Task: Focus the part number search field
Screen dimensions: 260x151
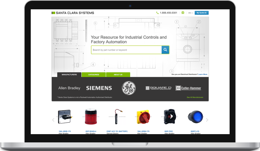Action: click(x=126, y=50)
